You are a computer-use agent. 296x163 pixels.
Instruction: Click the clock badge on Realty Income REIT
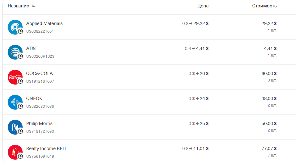click(x=20, y=156)
